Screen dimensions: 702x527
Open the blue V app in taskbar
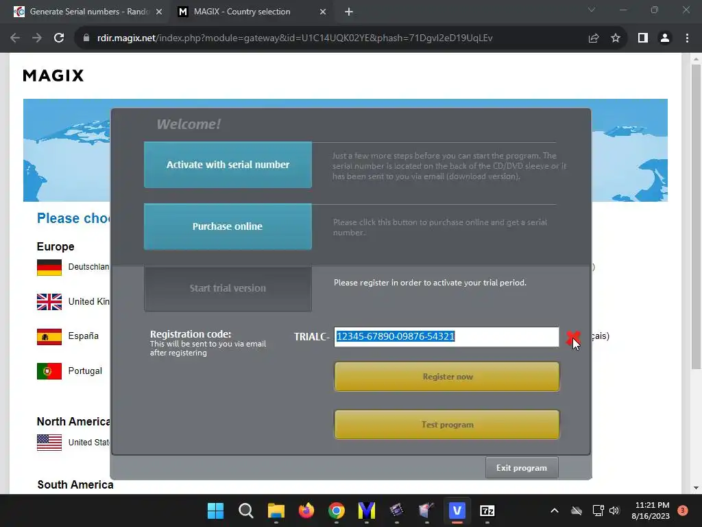pyautogui.click(x=457, y=511)
